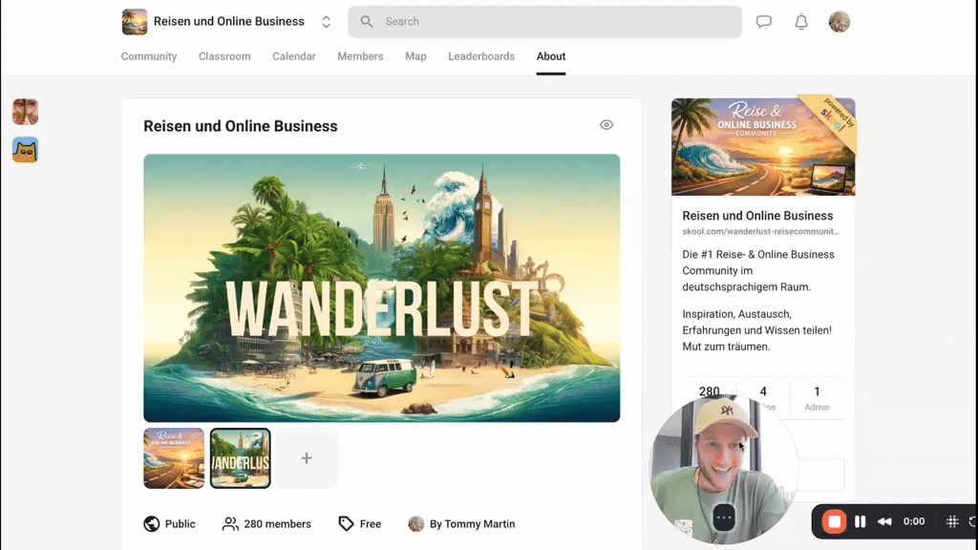Click the large Wanderlust cover image
The width and height of the screenshot is (978, 550).
[x=382, y=288]
